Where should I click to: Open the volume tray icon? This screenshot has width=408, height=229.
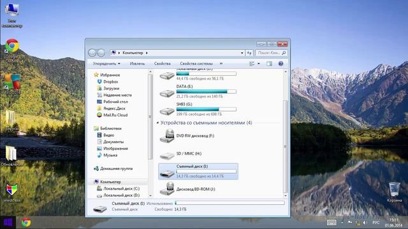(365, 223)
